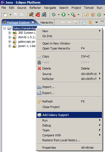Close the Package Explorer tab

[x=33, y=22]
